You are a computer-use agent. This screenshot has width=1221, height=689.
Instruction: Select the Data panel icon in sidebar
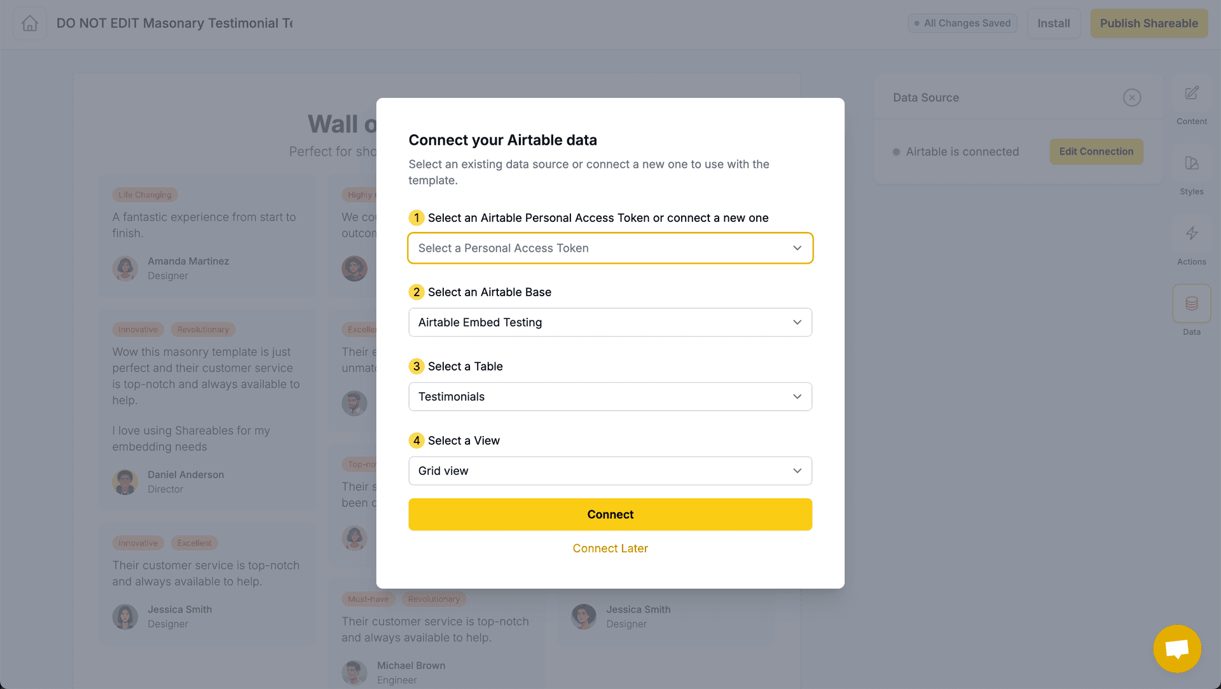tap(1191, 304)
